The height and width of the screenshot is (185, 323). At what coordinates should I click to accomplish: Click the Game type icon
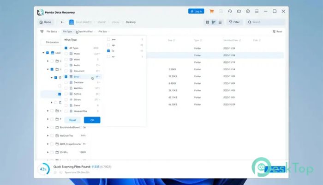click(x=71, y=105)
